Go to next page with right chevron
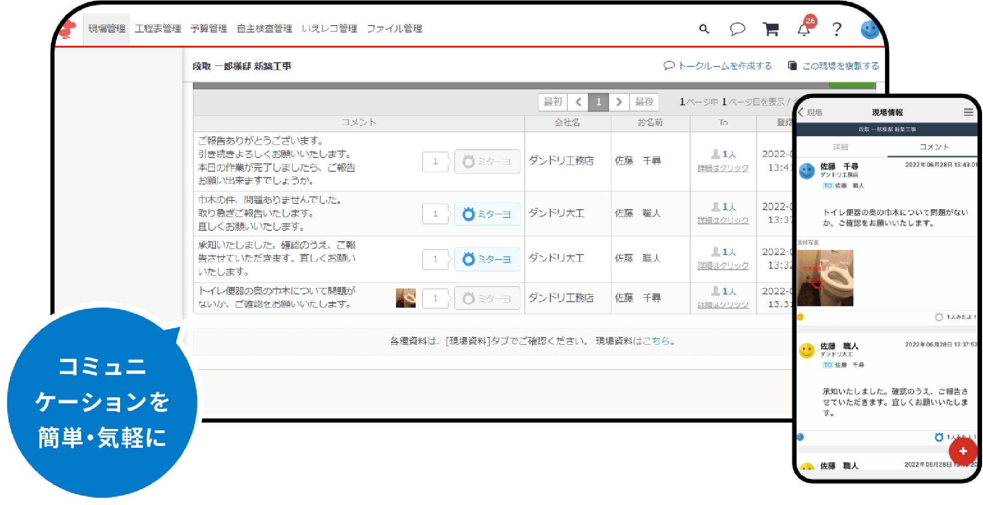 (619, 102)
